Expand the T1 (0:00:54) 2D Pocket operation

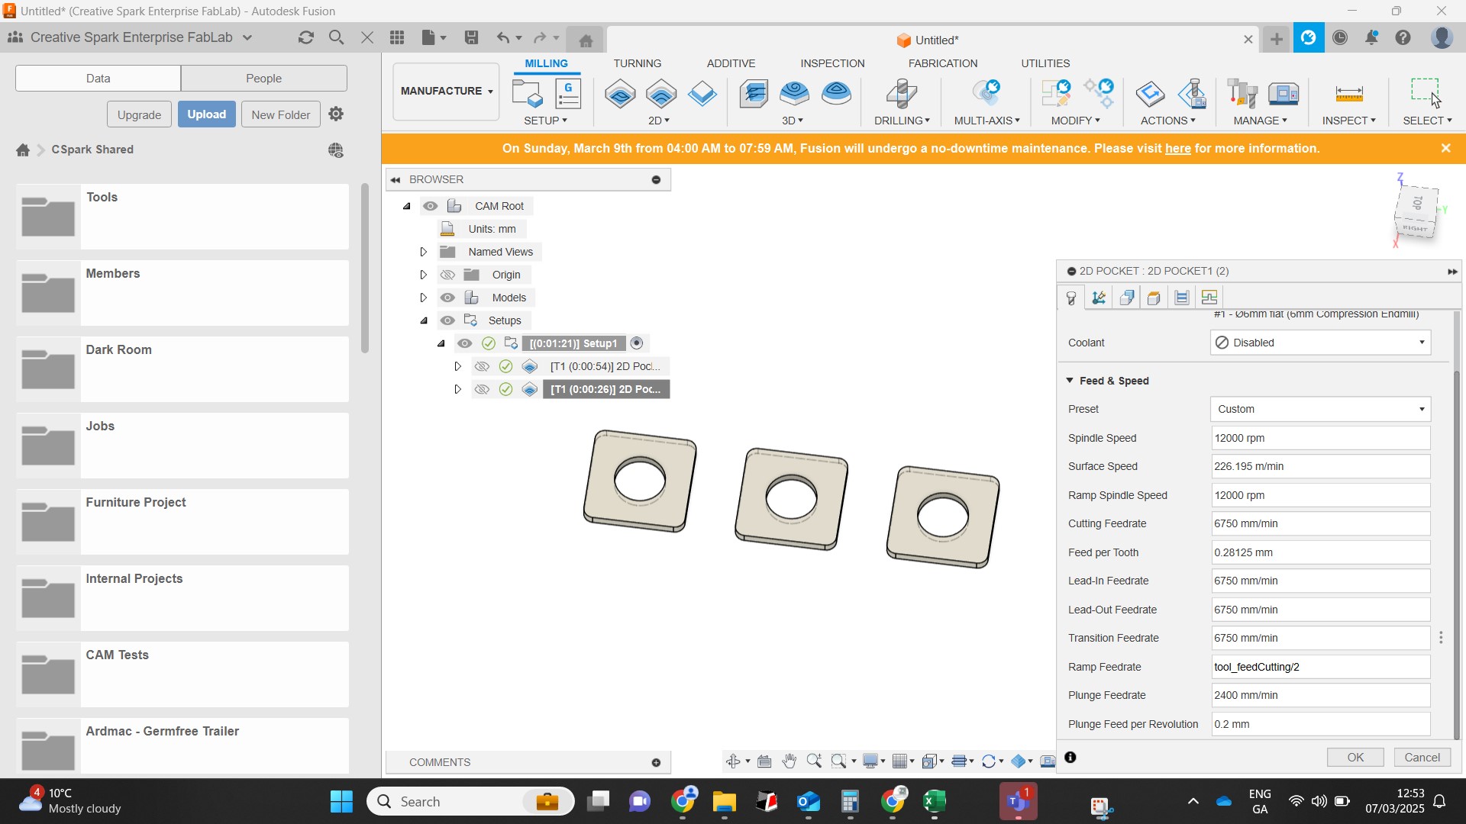457,366
